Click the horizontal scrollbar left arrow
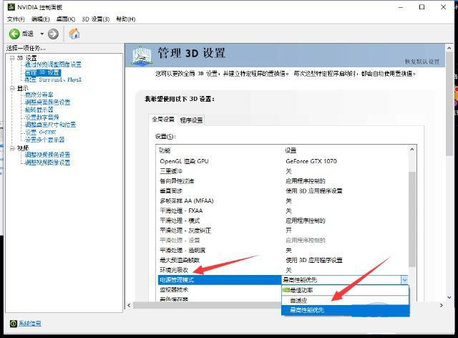This screenshot has height=338, width=458. (x=129, y=305)
